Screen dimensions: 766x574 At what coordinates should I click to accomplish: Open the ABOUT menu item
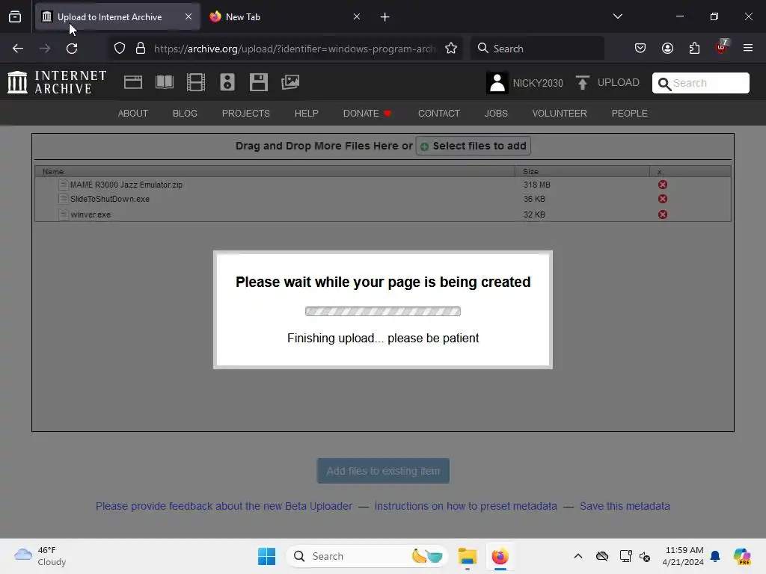133,114
